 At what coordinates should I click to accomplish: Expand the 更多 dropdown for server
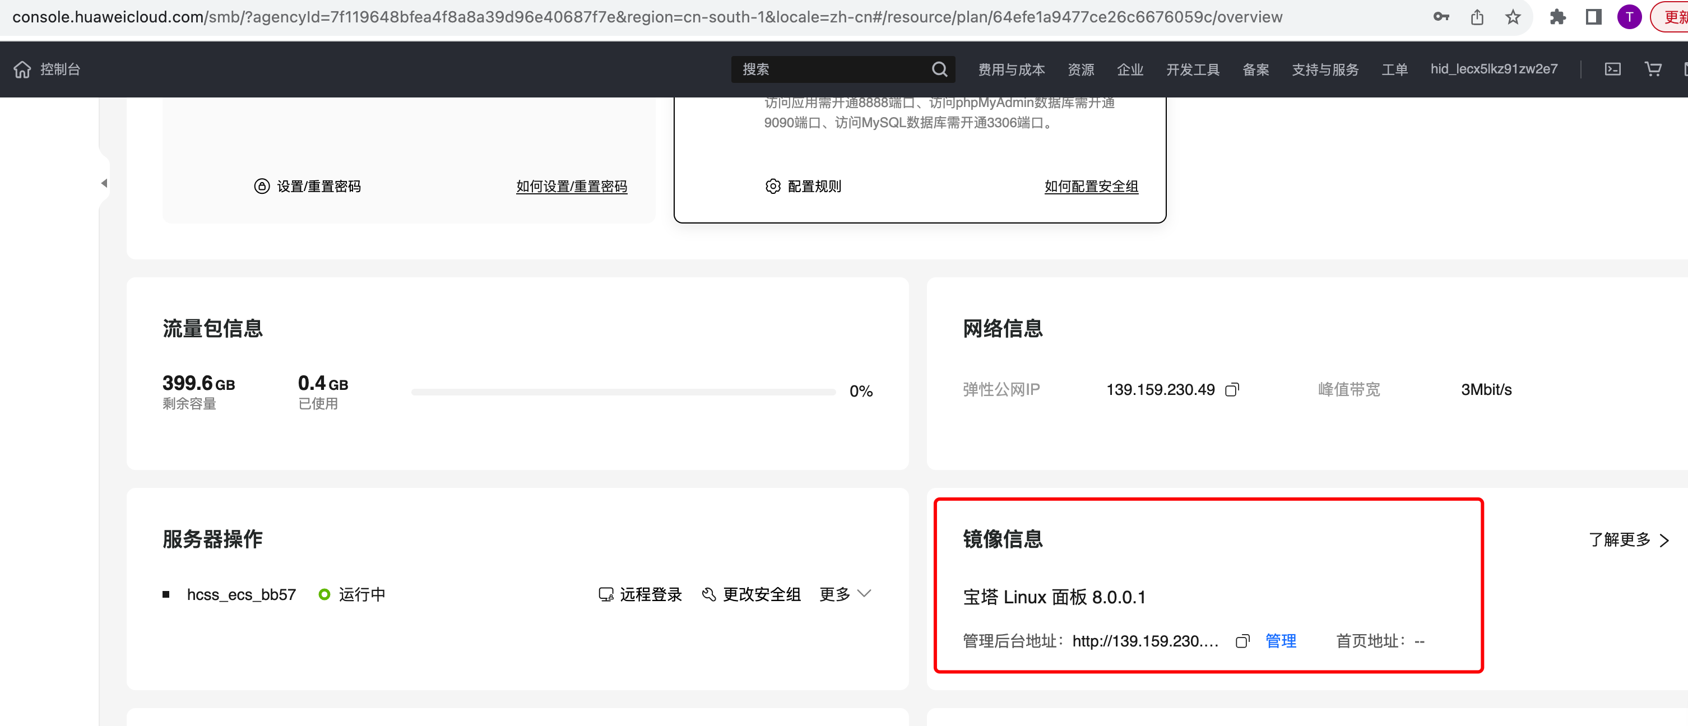[x=845, y=594]
